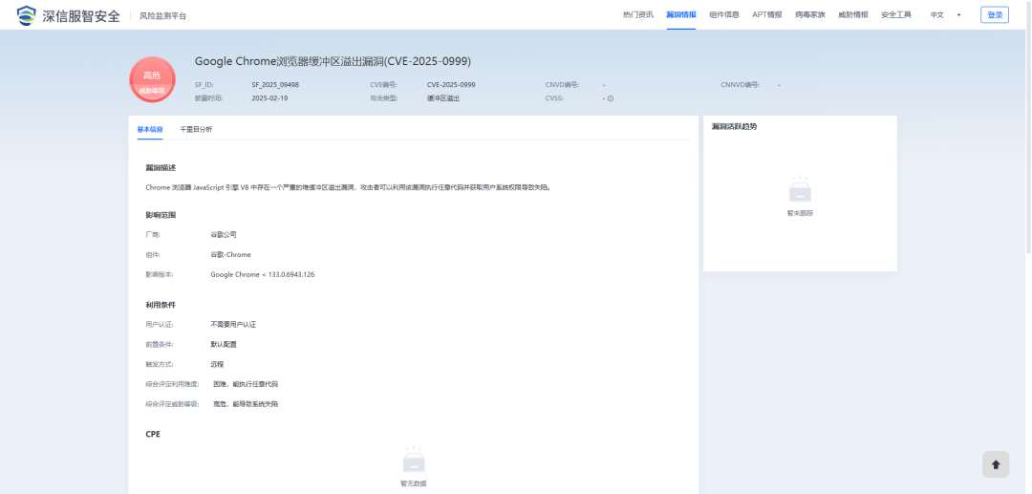Image resolution: width=1032 pixels, height=494 pixels.
Task: Open the APT情报 menu item
Action: pyautogui.click(x=766, y=14)
